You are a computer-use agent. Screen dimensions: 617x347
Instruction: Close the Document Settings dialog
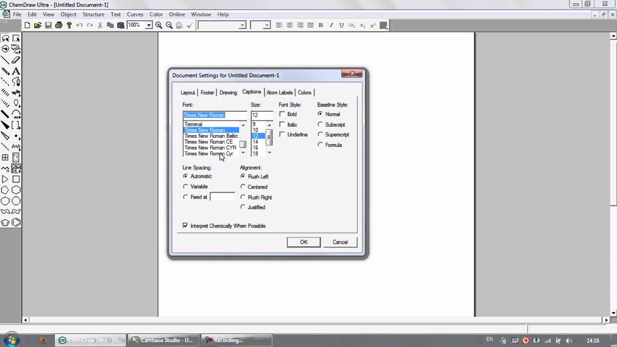pos(352,73)
